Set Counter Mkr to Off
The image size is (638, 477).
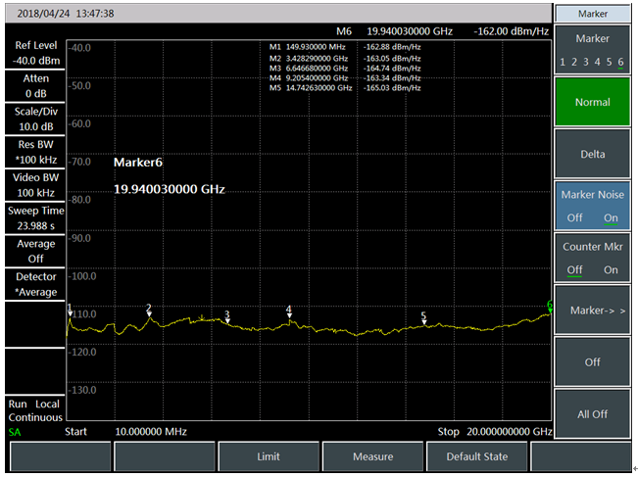(574, 269)
